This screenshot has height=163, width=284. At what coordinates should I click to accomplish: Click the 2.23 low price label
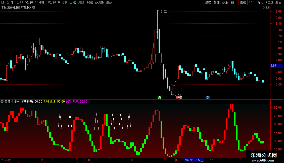pyautogui.click(x=178, y=95)
